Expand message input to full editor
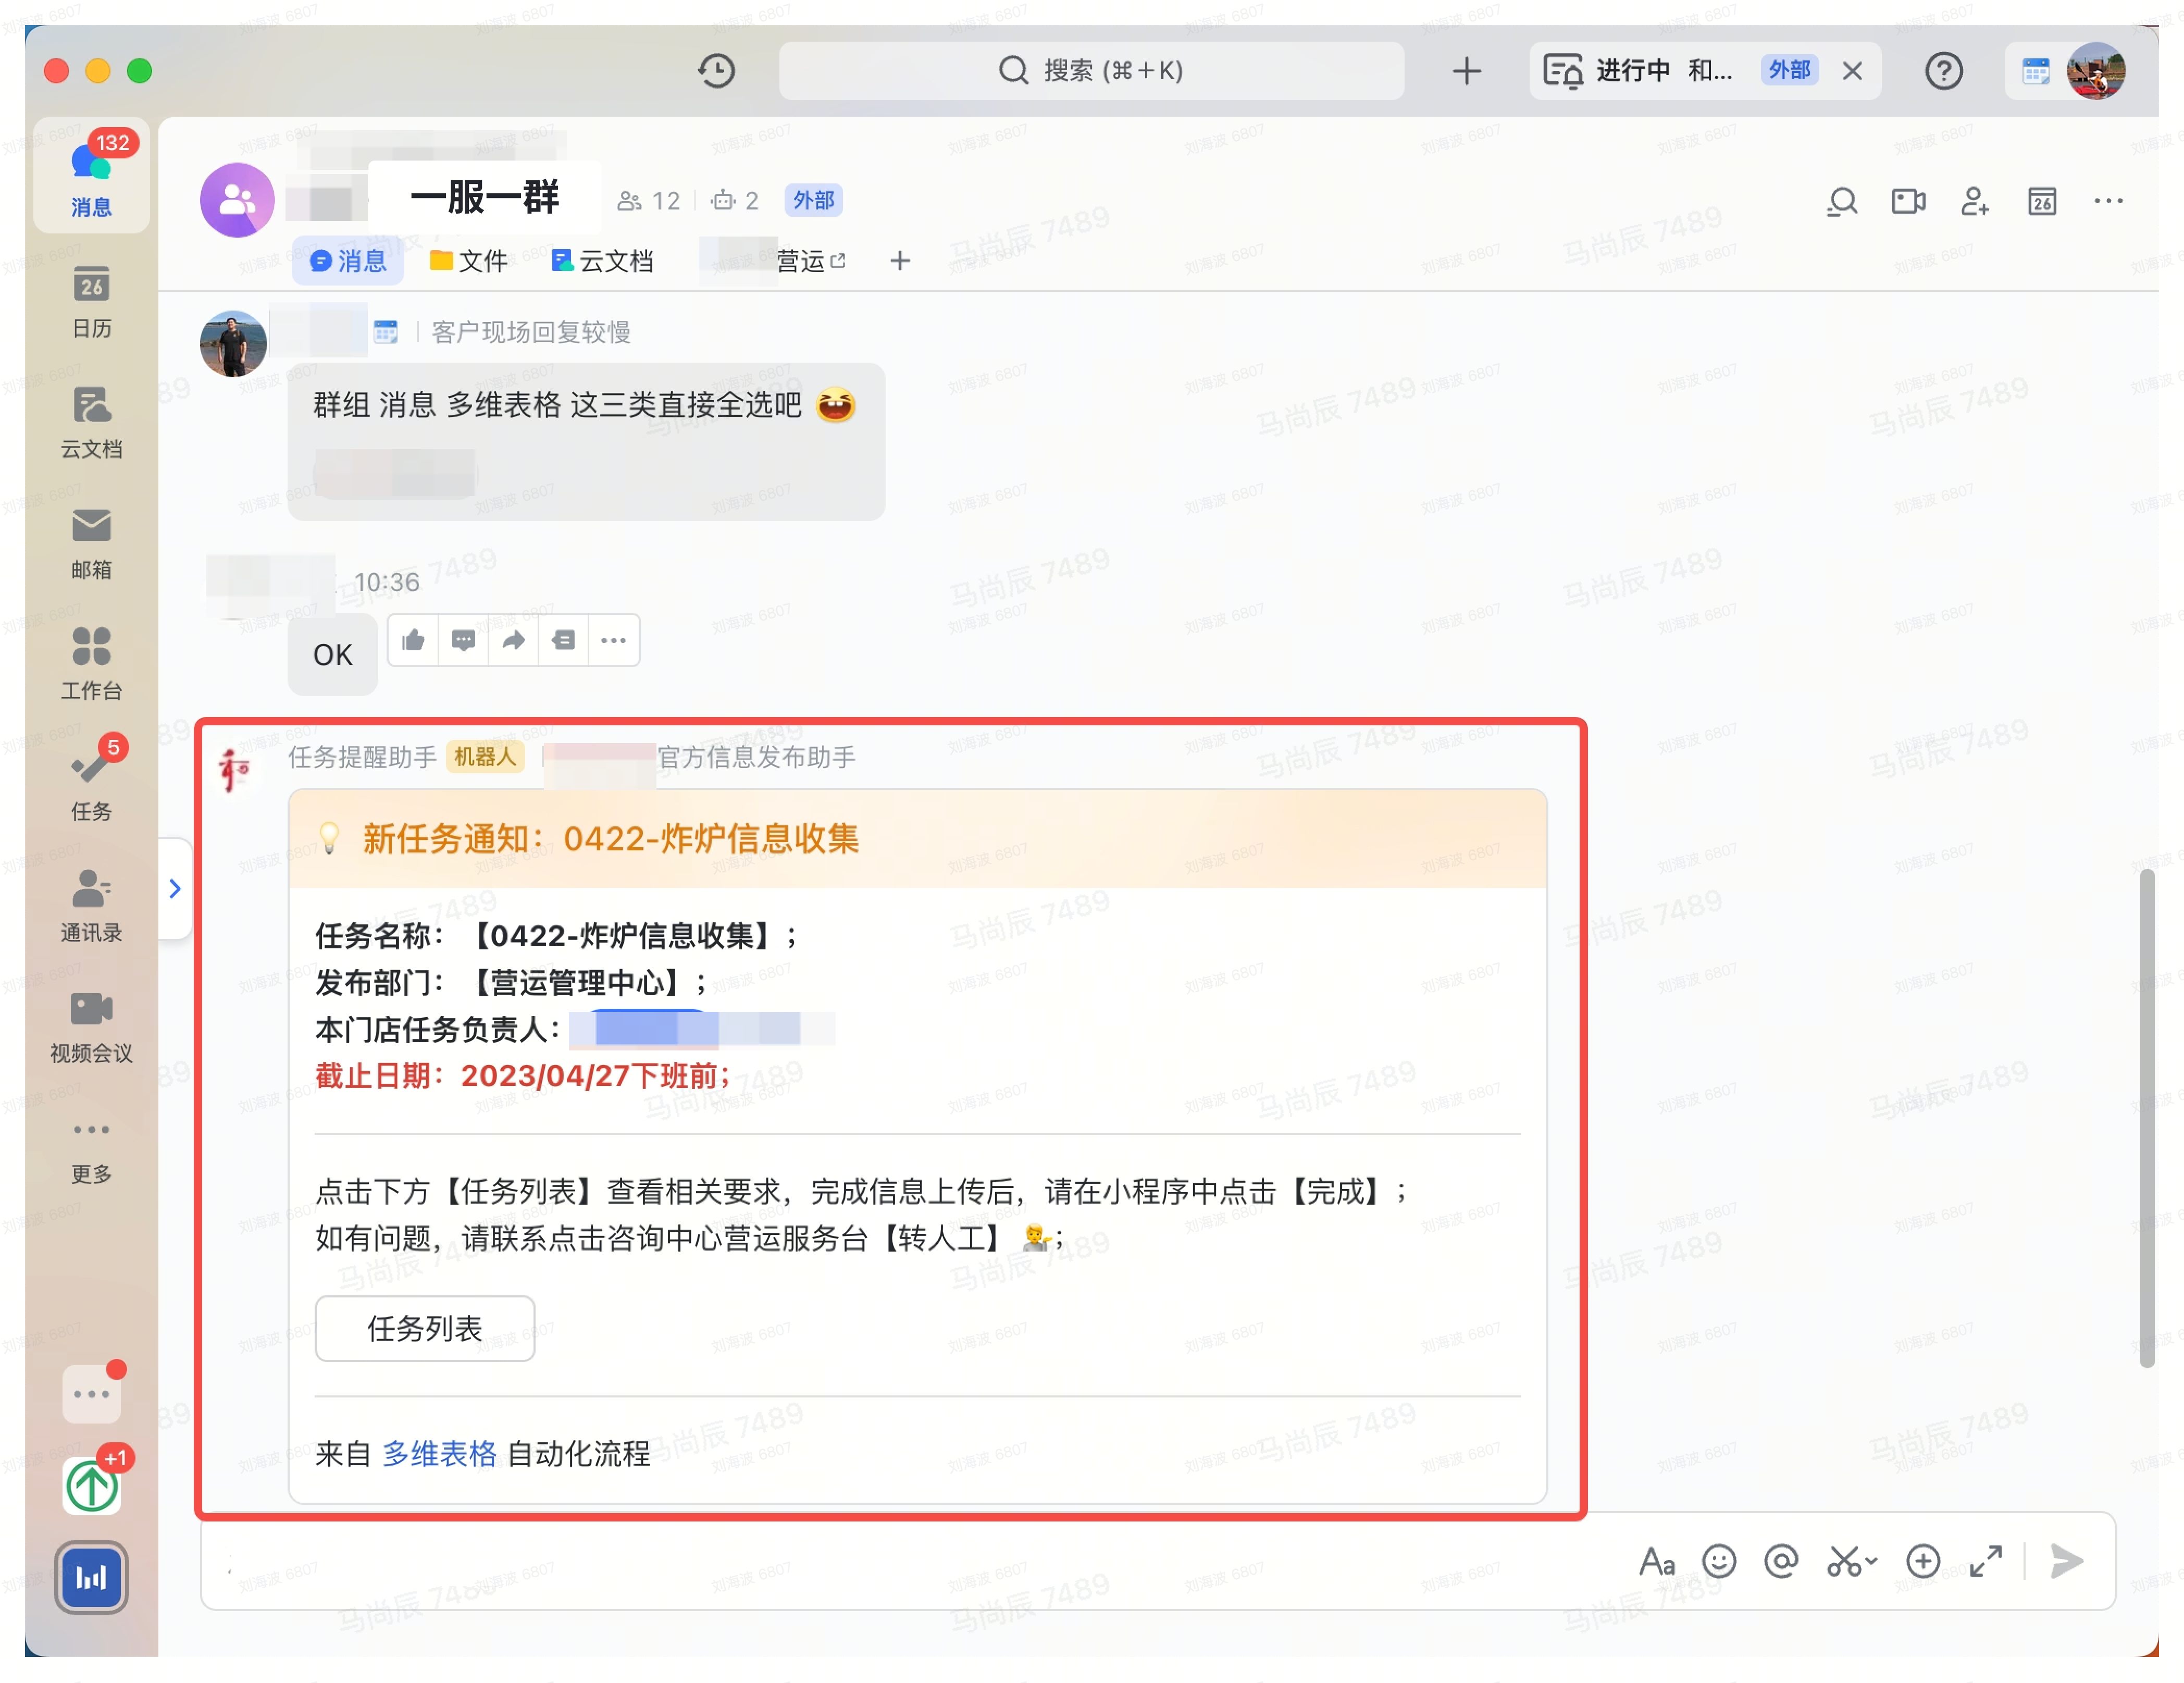 (1985, 1561)
